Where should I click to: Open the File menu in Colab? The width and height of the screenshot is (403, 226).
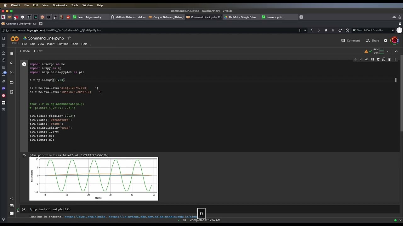tap(25, 44)
